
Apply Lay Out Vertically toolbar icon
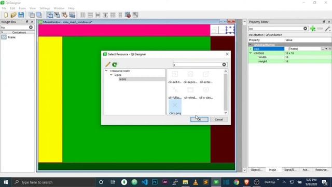coord(90,15)
